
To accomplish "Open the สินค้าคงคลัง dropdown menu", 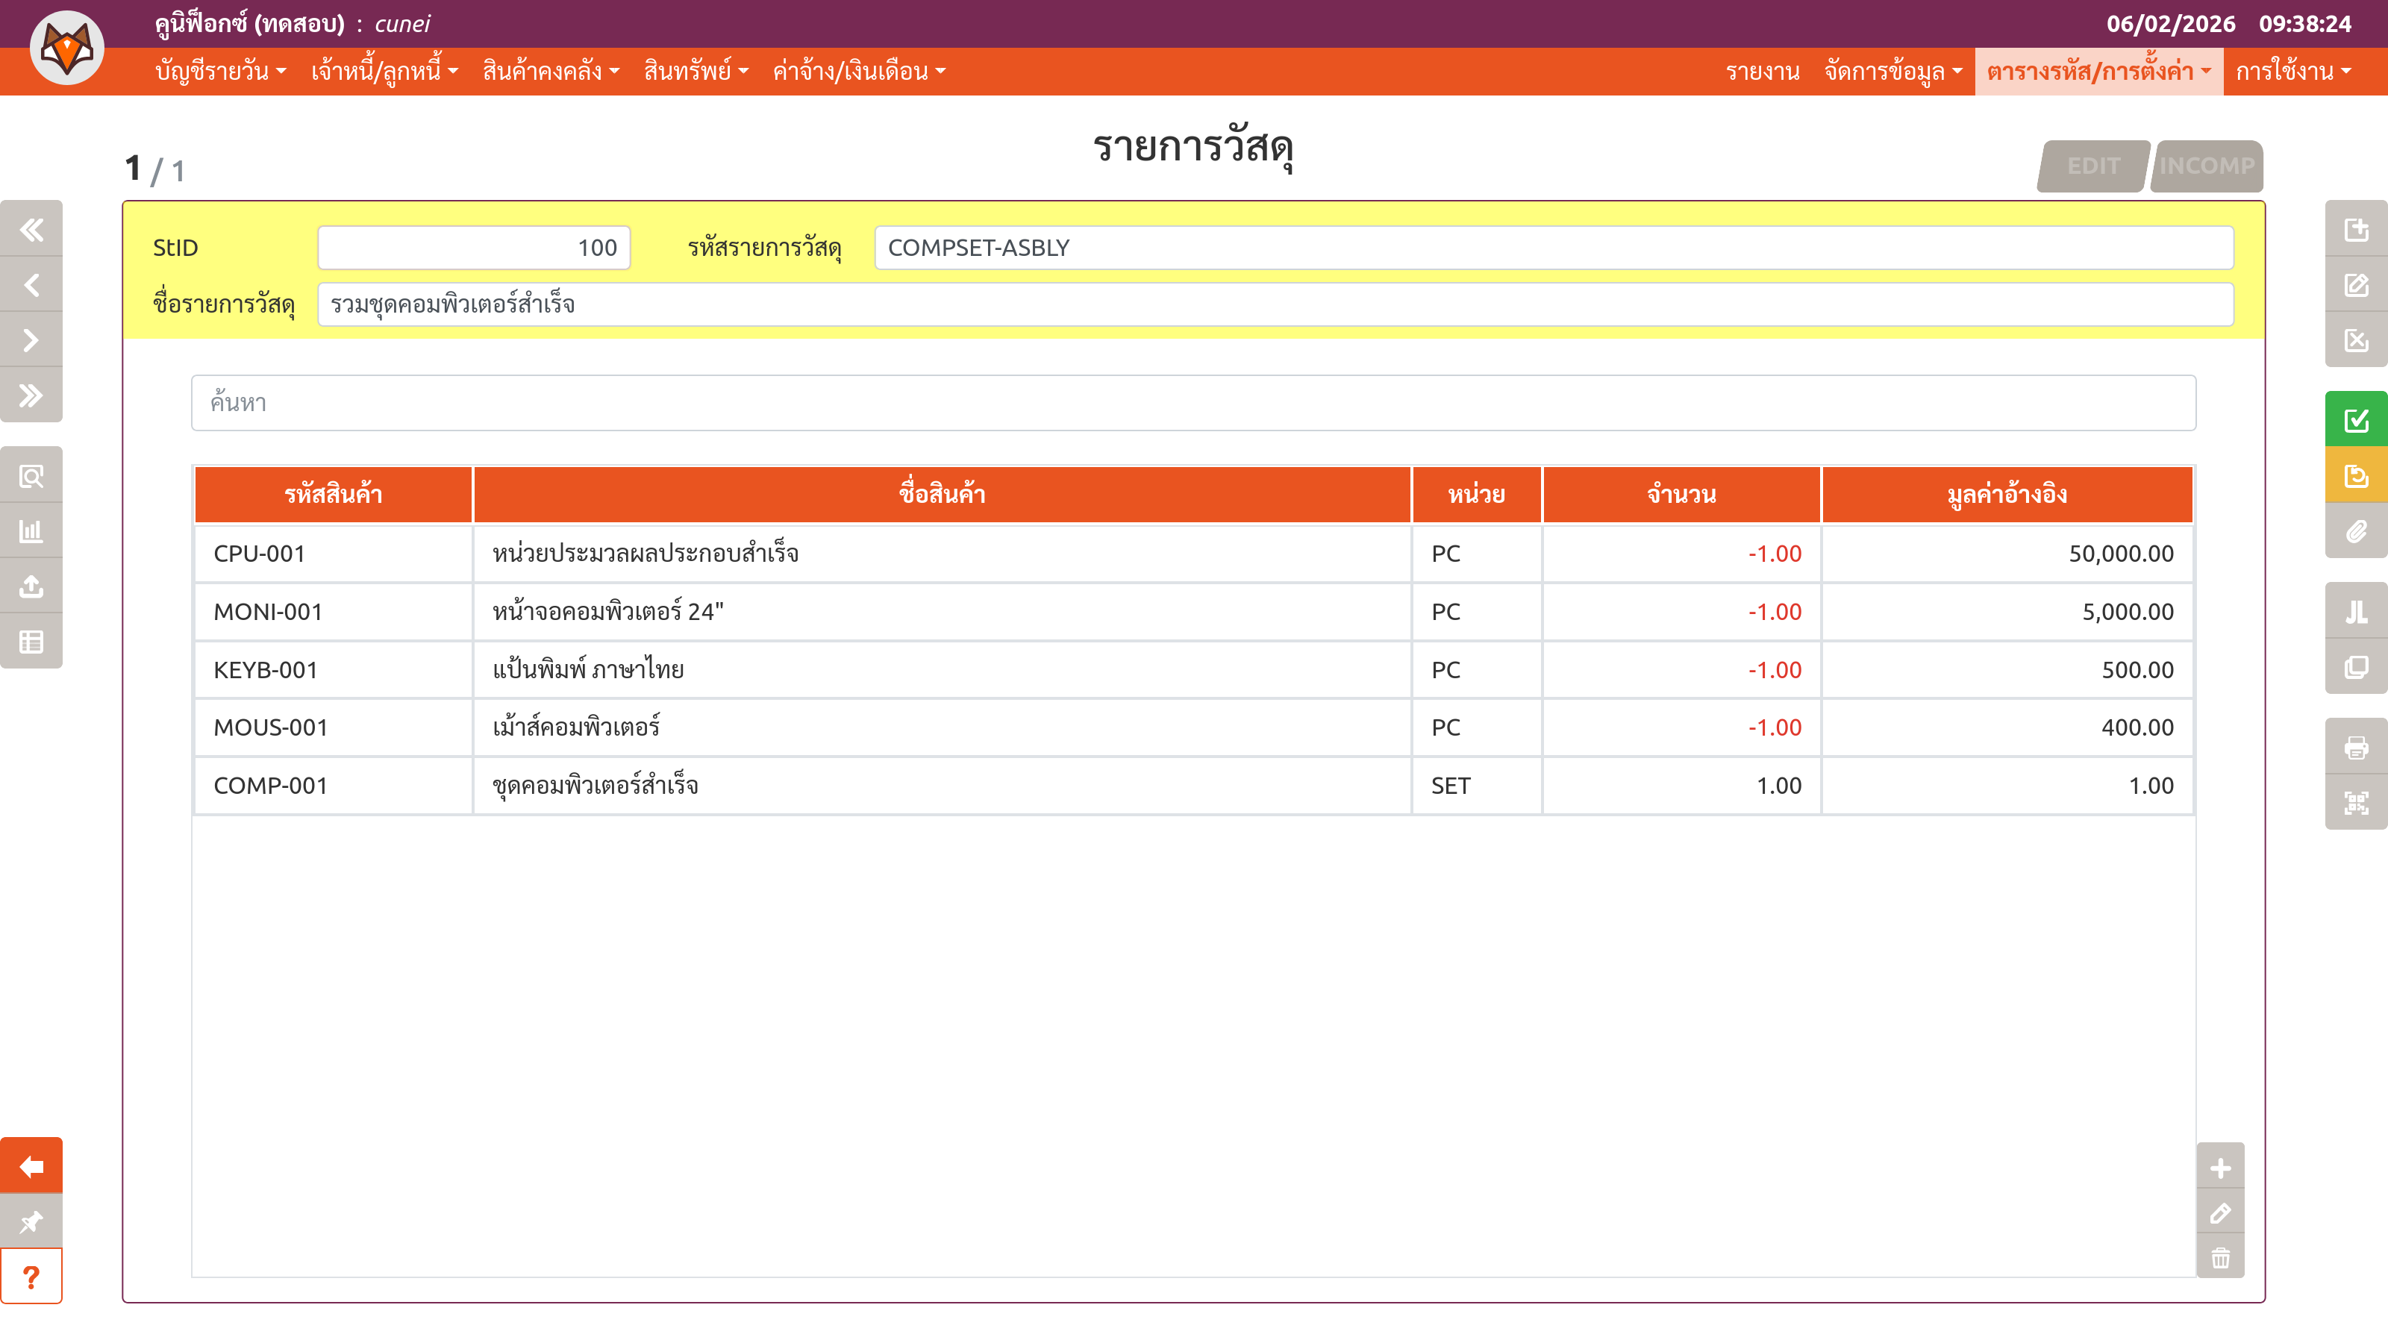I will (x=551, y=72).
